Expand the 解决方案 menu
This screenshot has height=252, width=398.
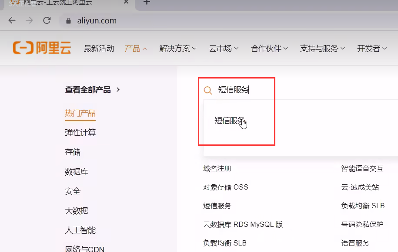(x=177, y=49)
